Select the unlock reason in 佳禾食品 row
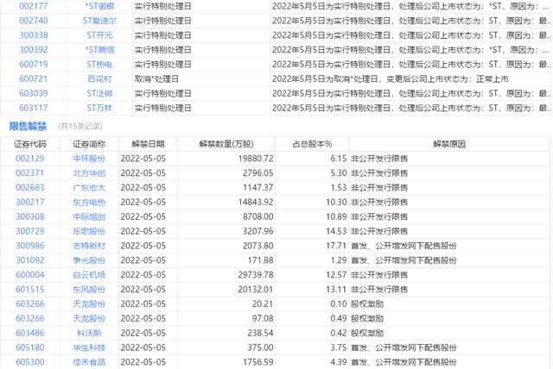Viewport: 553px width, 369px height. coord(404,362)
